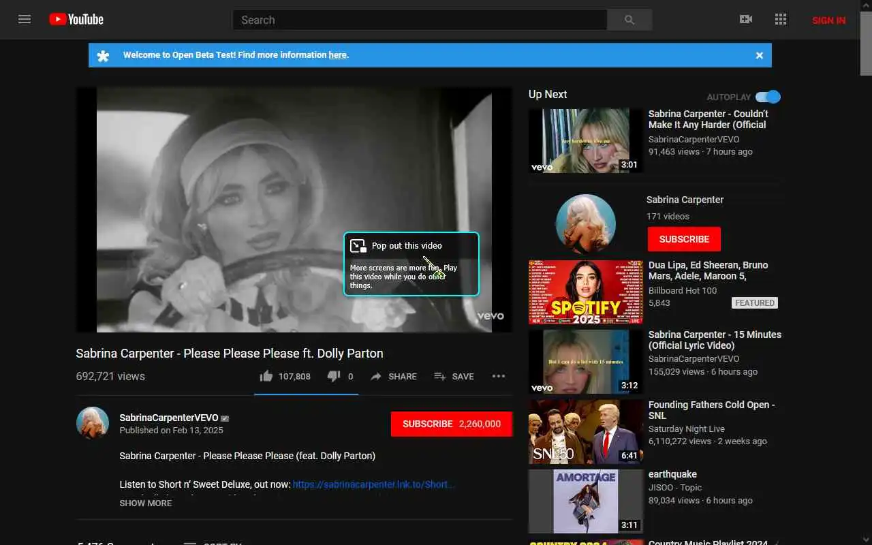Open the YouTube apps grid icon
The image size is (872, 545).
pos(781,19)
